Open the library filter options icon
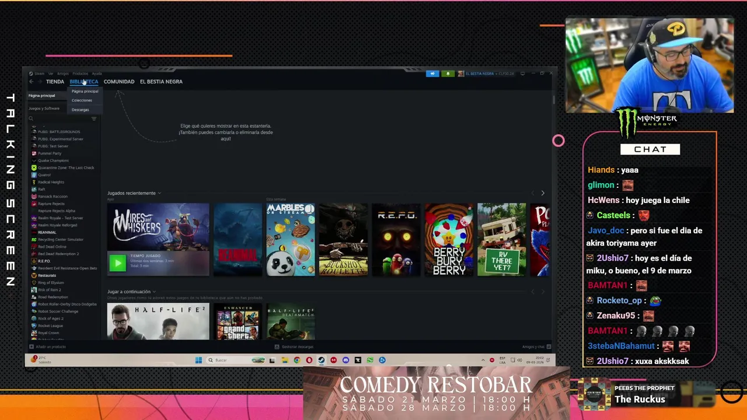 pos(94,118)
